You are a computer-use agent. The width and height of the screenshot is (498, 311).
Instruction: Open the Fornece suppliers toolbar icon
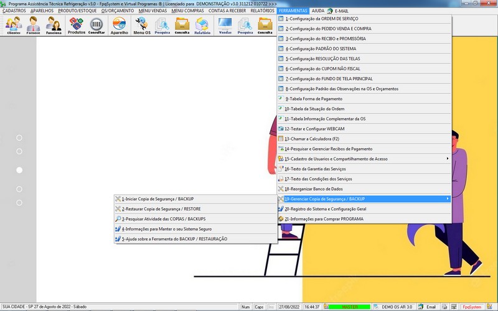coord(34,26)
